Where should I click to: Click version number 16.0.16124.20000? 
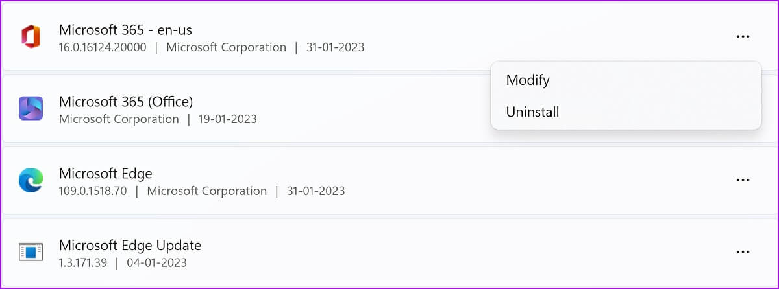(x=103, y=47)
